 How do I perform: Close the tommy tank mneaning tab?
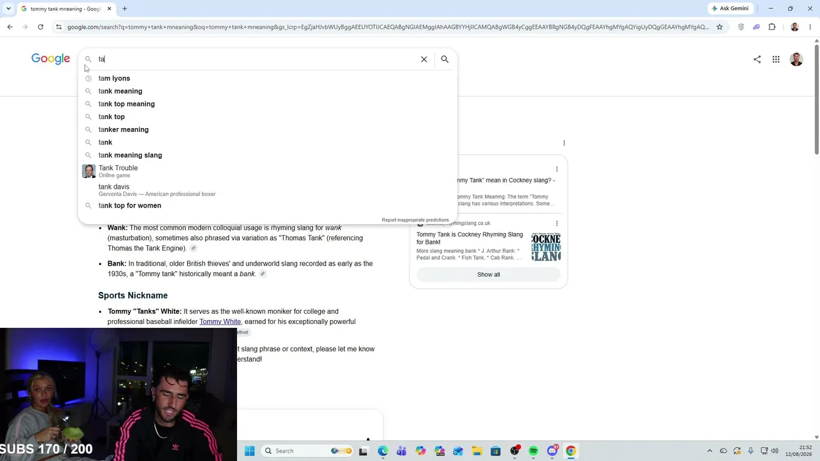pos(110,9)
